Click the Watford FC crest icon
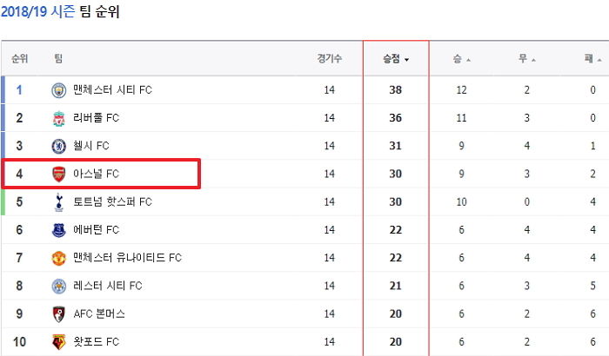 click(x=58, y=342)
